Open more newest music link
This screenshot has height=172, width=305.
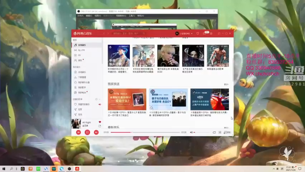click(226, 128)
